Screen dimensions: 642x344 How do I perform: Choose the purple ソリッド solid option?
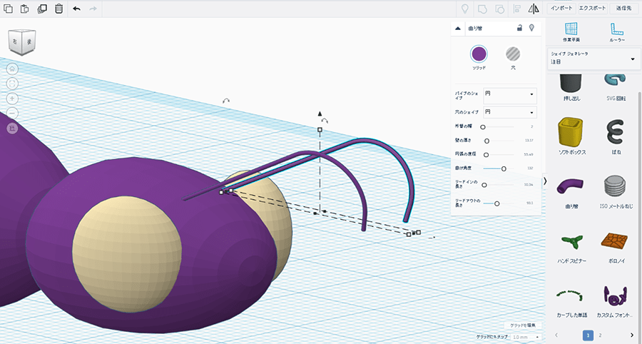coord(479,54)
